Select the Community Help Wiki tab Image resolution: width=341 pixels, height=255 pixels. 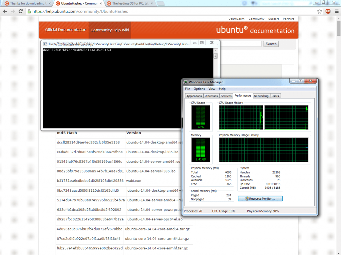click(110, 30)
